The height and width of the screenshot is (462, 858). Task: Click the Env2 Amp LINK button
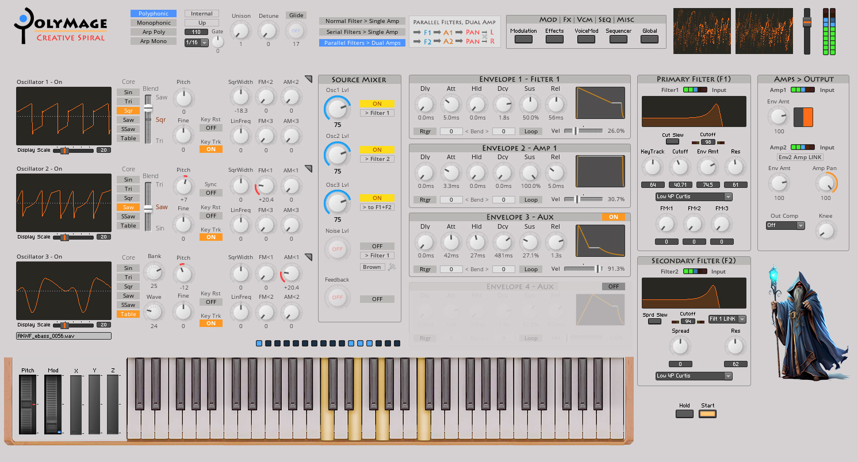(x=800, y=157)
